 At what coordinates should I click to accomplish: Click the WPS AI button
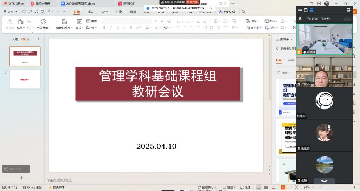click(x=227, y=12)
